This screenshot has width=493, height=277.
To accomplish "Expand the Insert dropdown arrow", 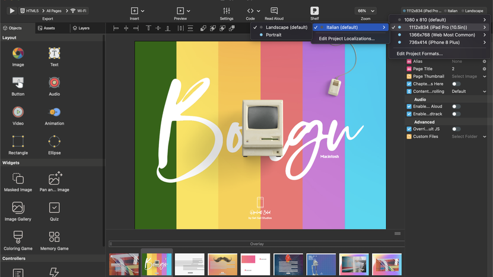I will click(x=143, y=11).
